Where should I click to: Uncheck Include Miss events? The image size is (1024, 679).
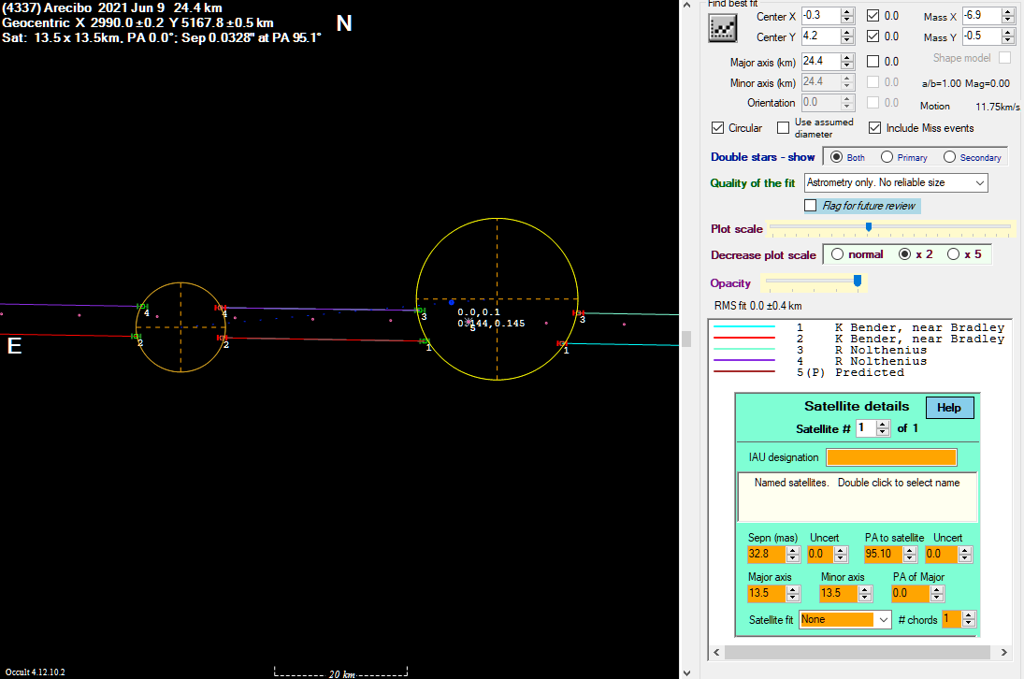pyautogui.click(x=874, y=128)
